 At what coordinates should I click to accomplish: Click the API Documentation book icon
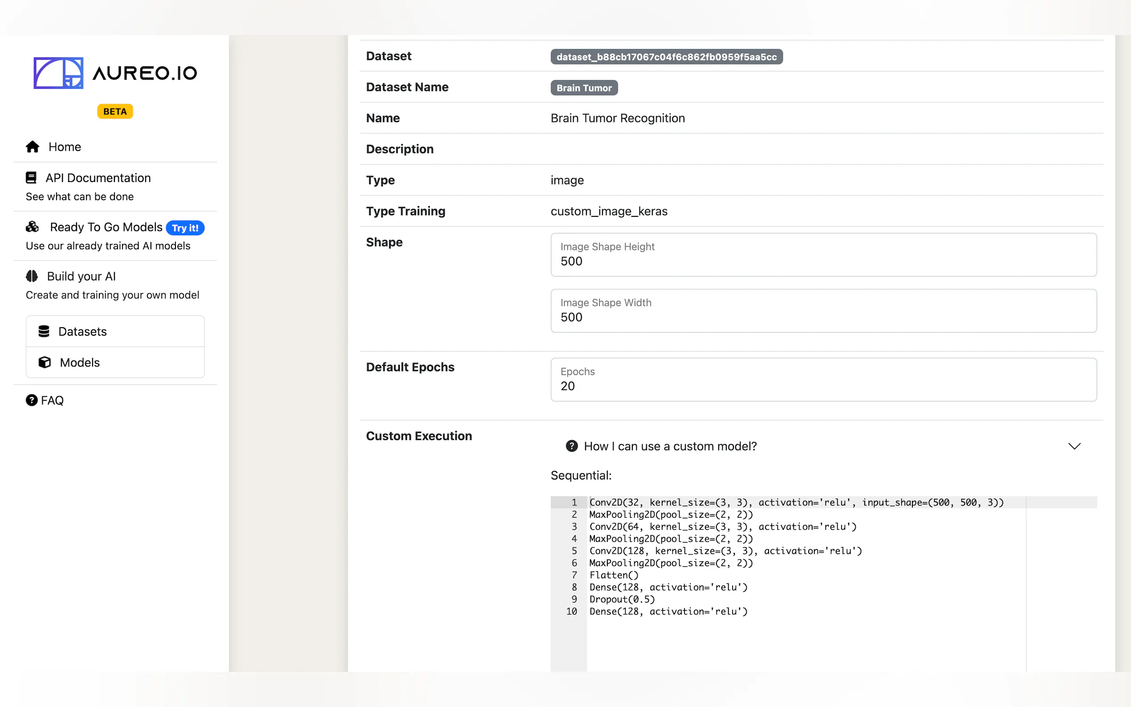click(31, 178)
